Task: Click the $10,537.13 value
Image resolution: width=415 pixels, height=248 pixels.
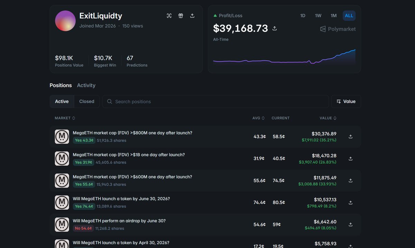Action: tap(325, 200)
